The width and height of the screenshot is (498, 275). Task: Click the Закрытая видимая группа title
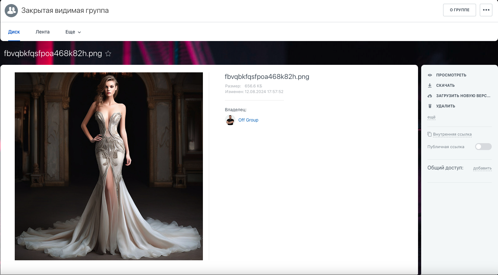[x=65, y=11]
